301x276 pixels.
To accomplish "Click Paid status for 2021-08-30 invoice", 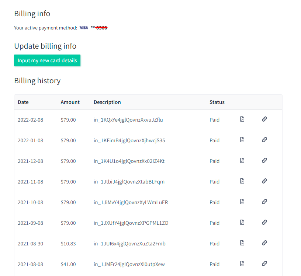I will pyautogui.click(x=214, y=244).
